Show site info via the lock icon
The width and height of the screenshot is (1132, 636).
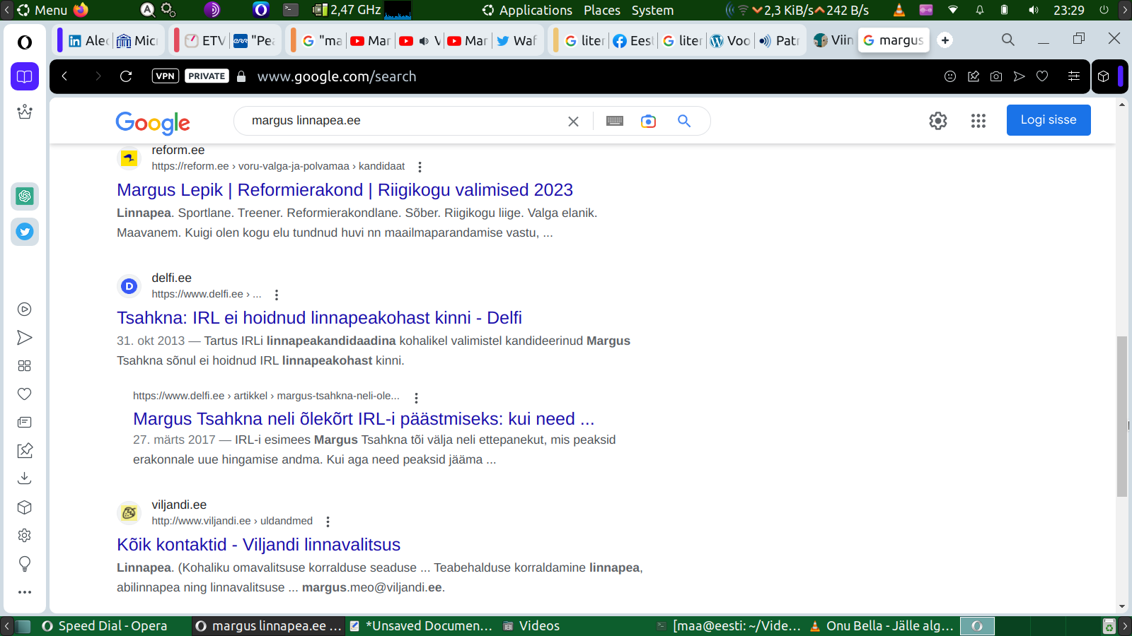241,76
